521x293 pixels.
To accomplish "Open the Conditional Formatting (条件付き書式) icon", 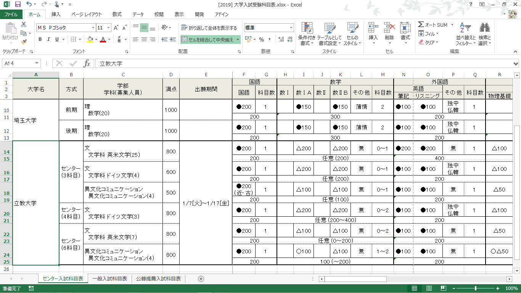I will (307, 29).
